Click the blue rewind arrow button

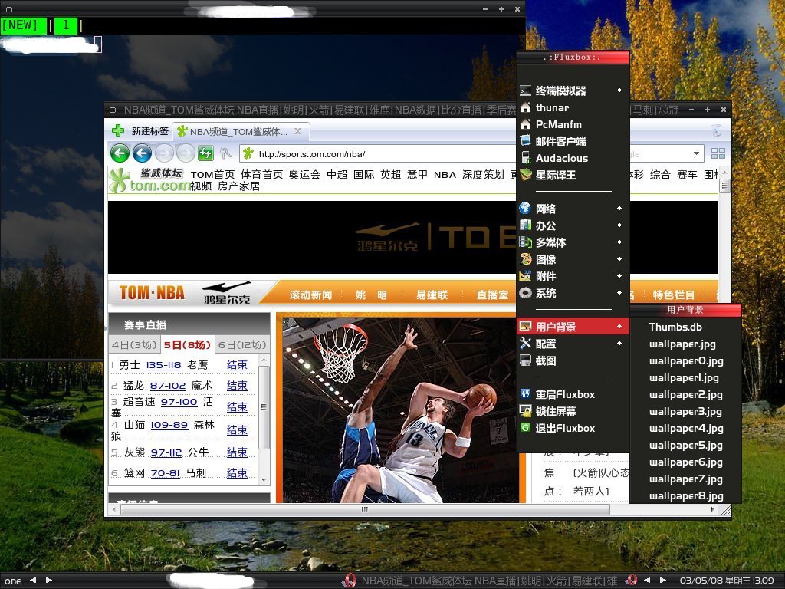pos(142,153)
